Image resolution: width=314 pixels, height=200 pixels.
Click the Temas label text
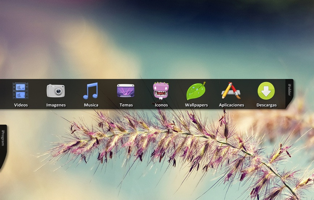(126, 105)
